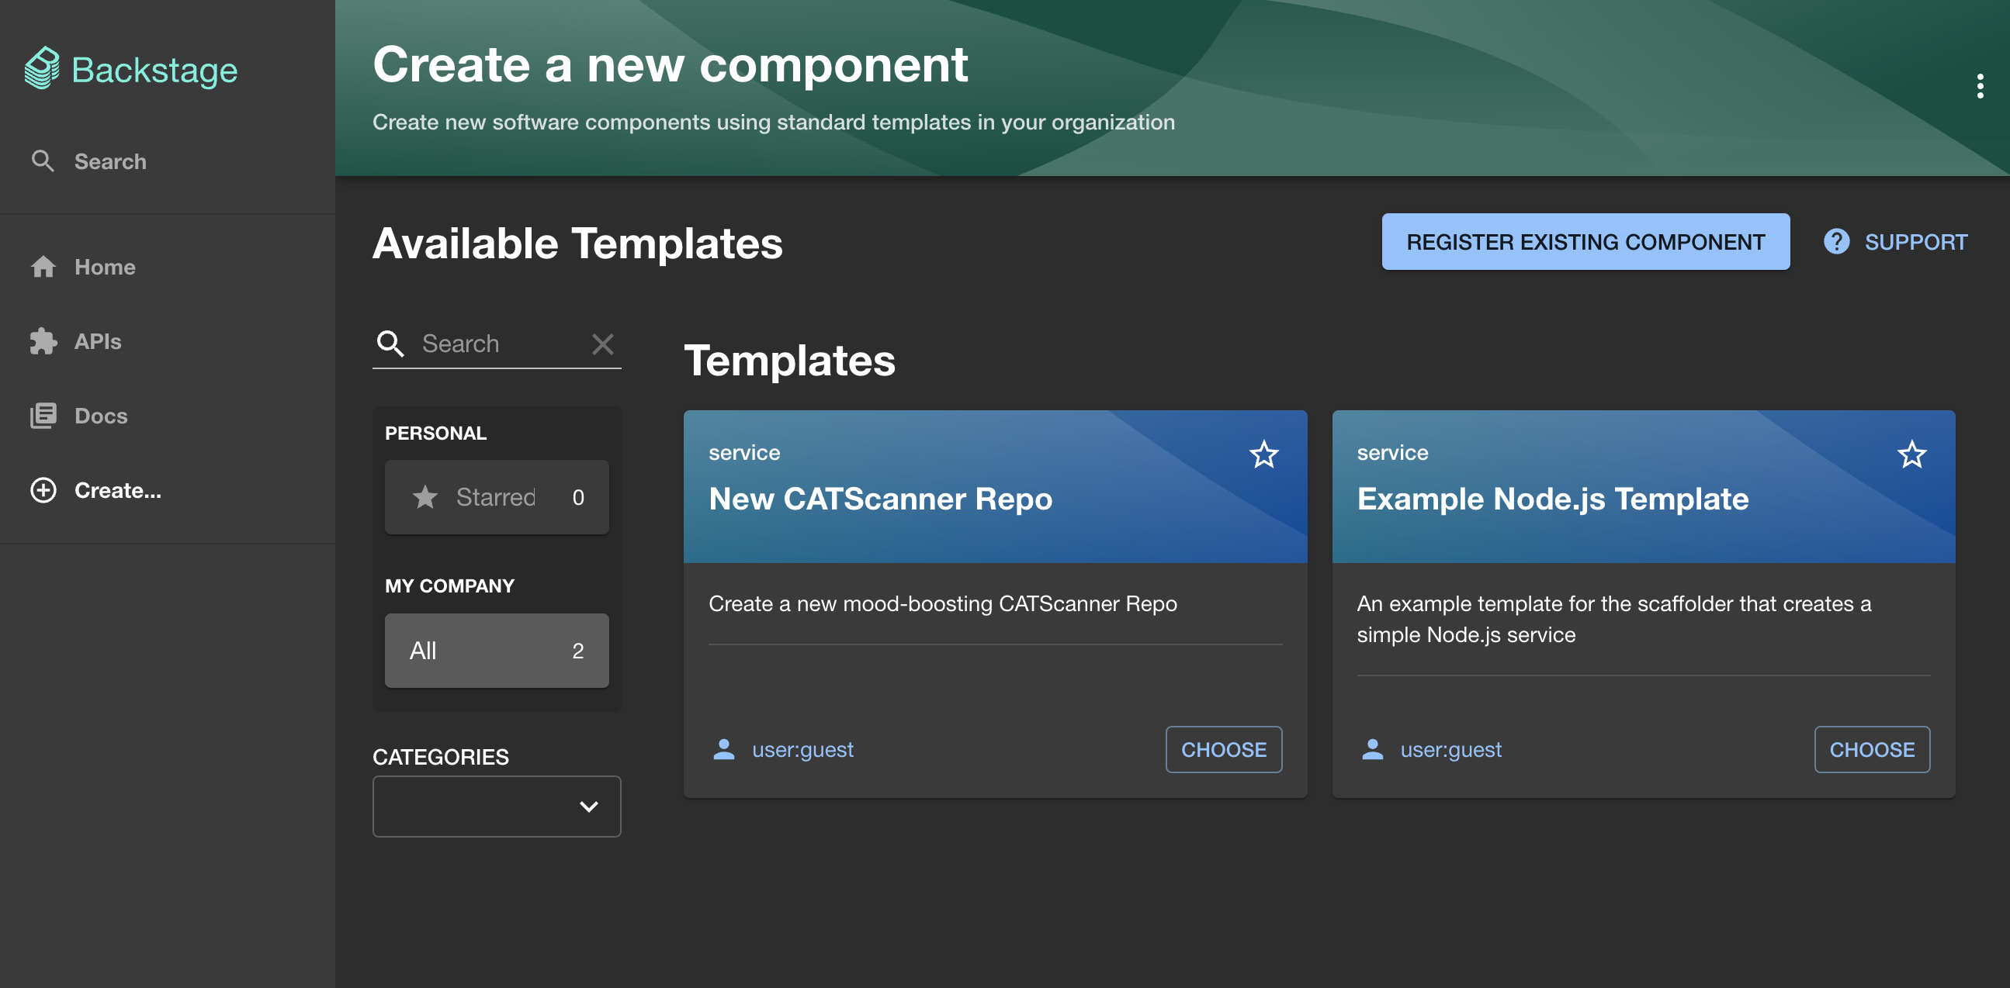
Task: Click the 'Create a new component' page title
Action: 671,64
